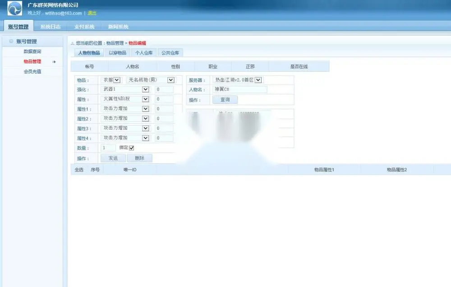
Task: Focus the 人物名 input field
Action: [240, 89]
